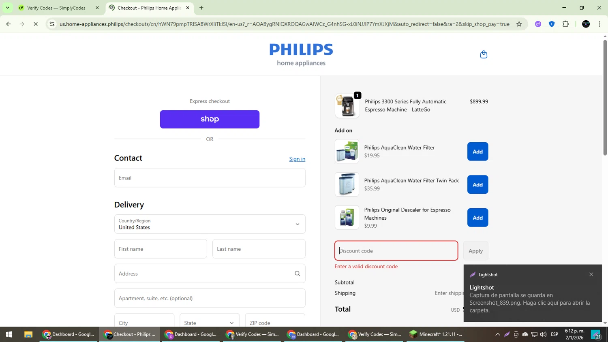Click the City field
Screen dimensions: 608x342
point(144,320)
